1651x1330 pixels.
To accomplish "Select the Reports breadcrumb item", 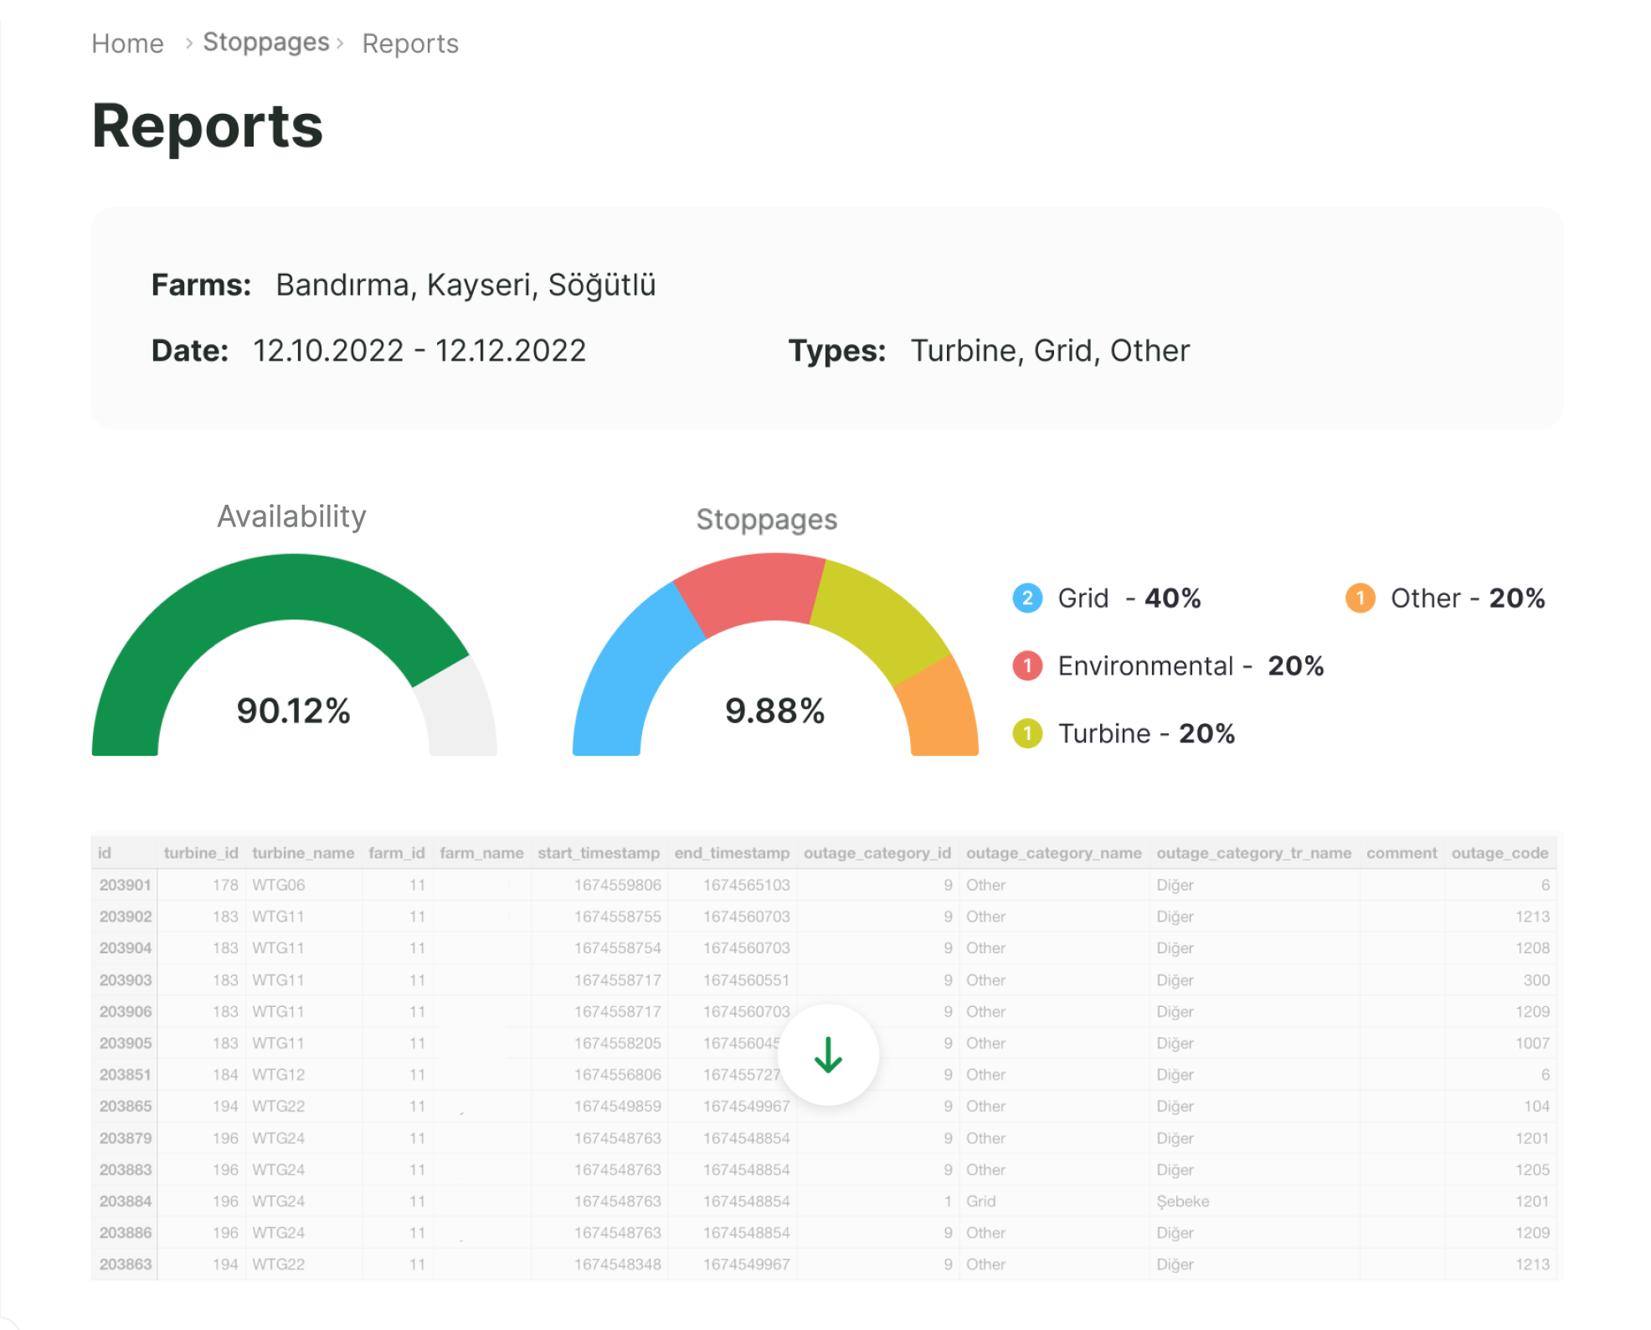I will (409, 43).
